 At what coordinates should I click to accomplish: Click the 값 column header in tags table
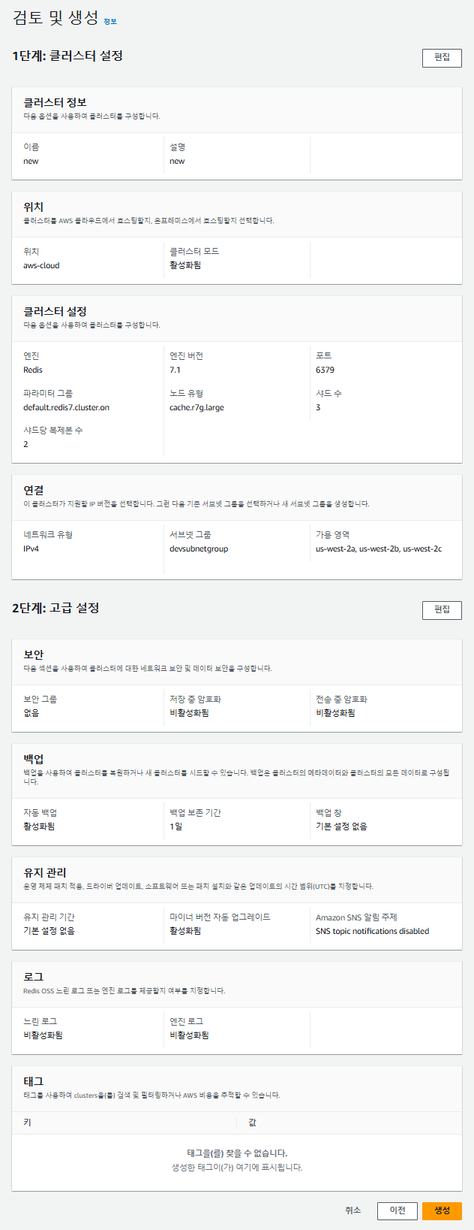[x=253, y=1123]
